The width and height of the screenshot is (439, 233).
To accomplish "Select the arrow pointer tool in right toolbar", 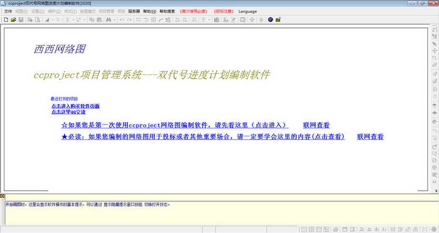I will [x=435, y=44].
